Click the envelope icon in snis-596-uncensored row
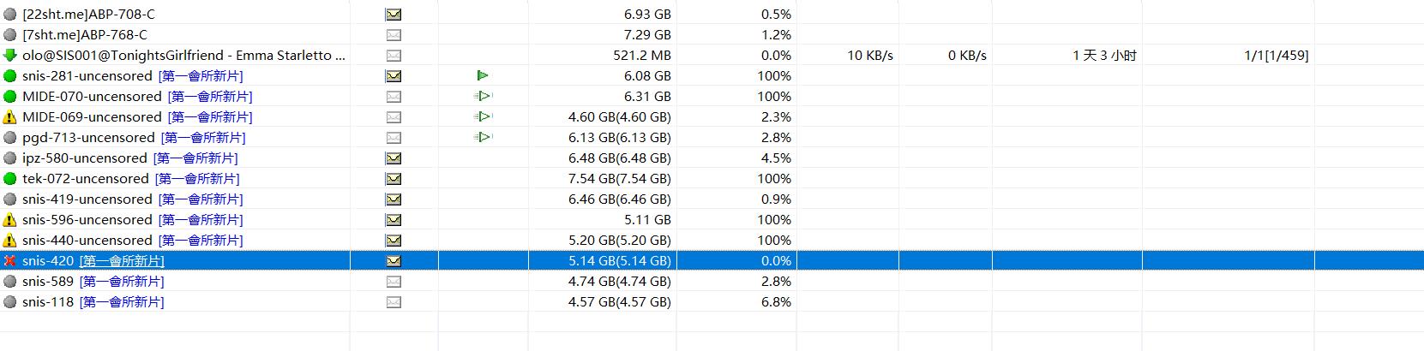 [x=394, y=220]
